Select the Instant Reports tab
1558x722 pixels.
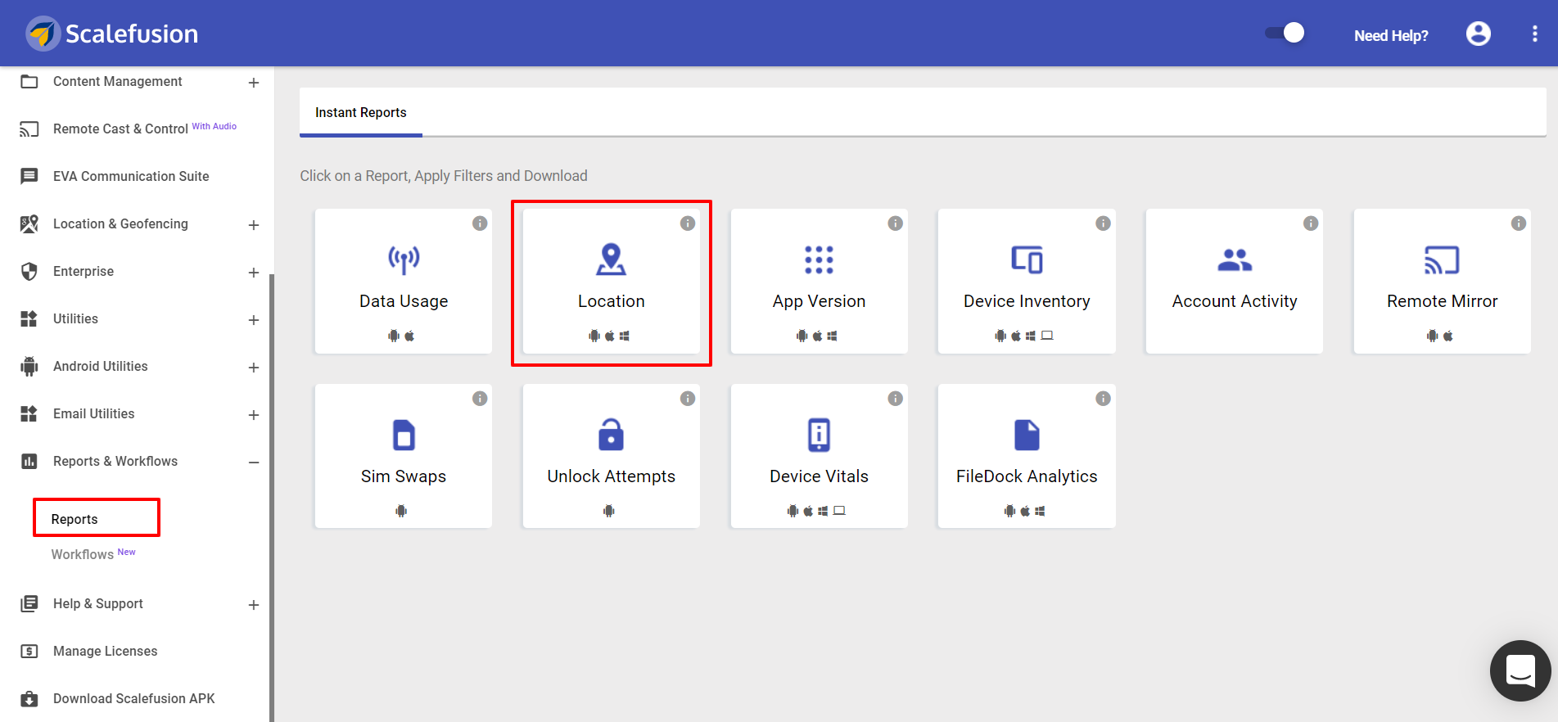click(361, 112)
